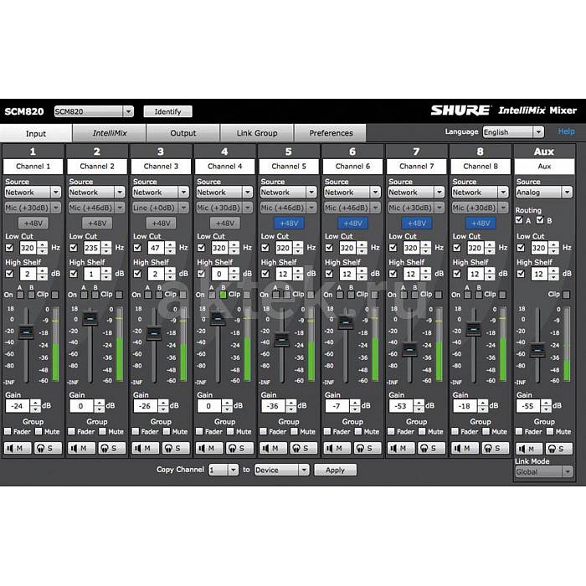The width and height of the screenshot is (586, 586).
Task: Open the Link Mode Global dropdown
Action: coord(544,471)
